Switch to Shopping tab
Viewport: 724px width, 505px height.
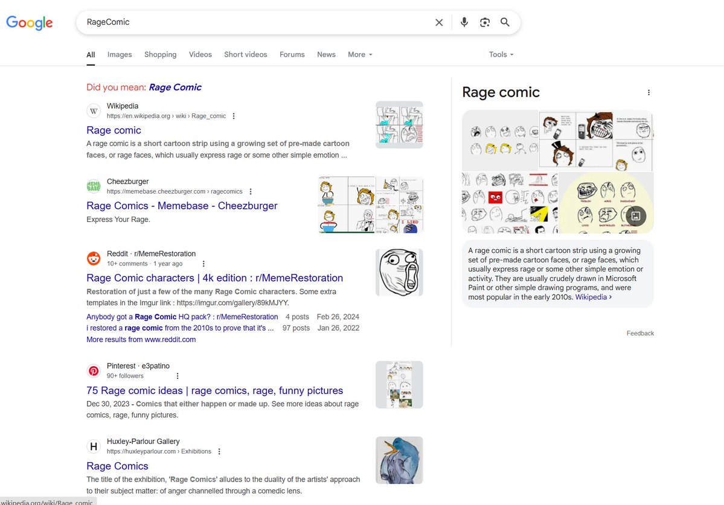(160, 54)
